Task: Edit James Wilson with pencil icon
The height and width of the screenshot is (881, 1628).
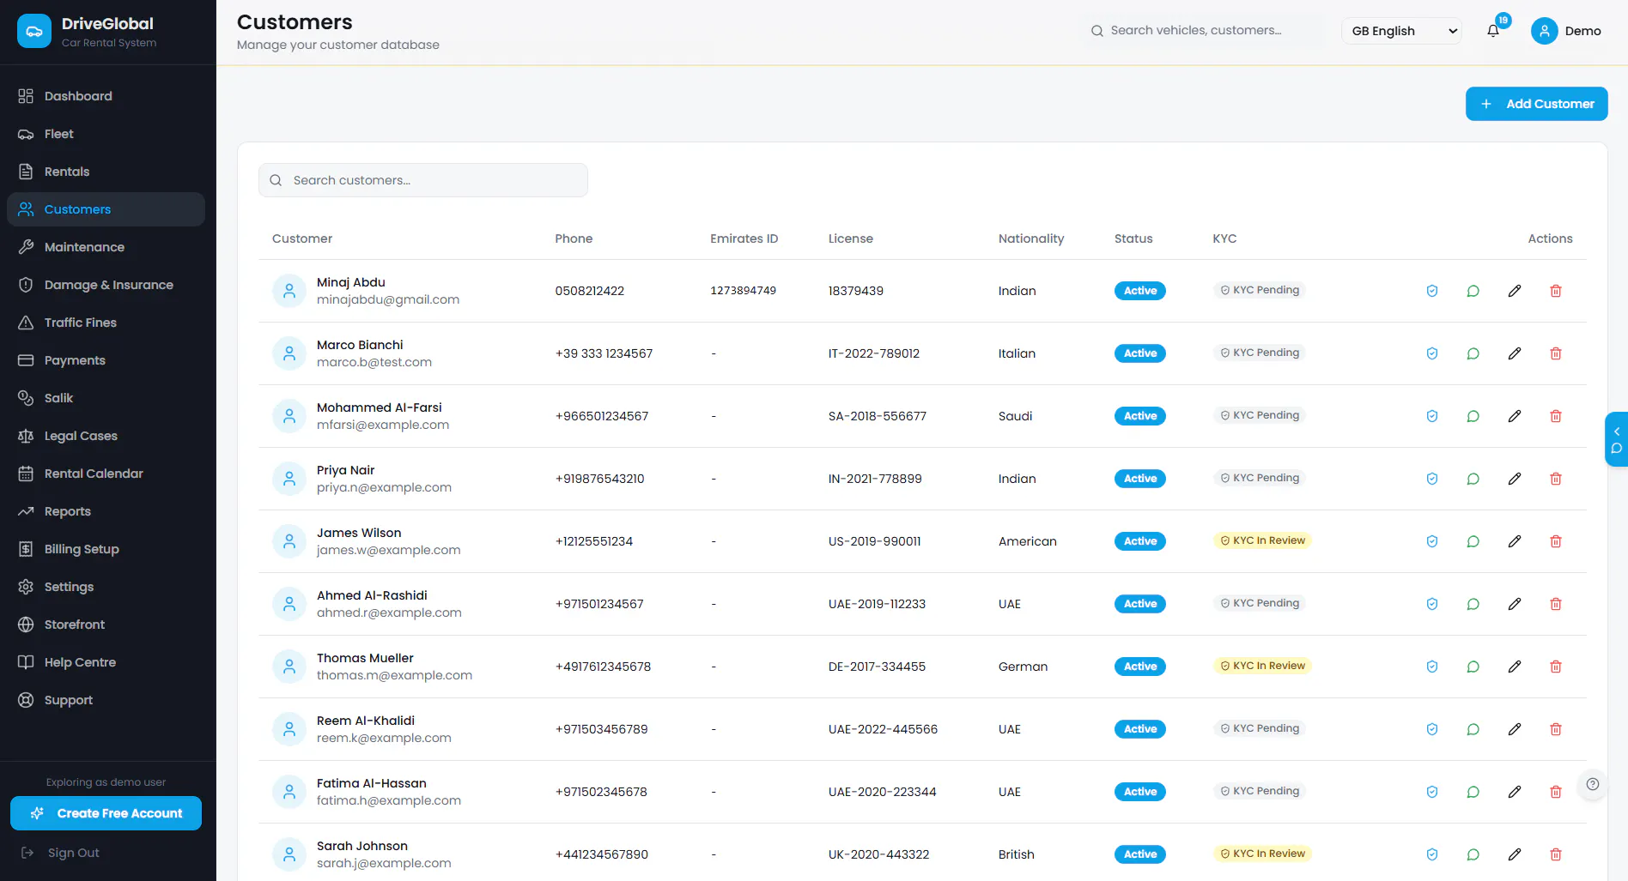Action: click(1514, 541)
